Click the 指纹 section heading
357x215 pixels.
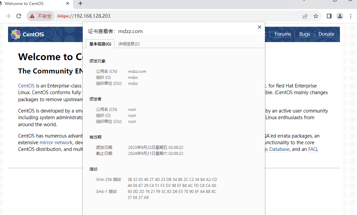(x=93, y=169)
